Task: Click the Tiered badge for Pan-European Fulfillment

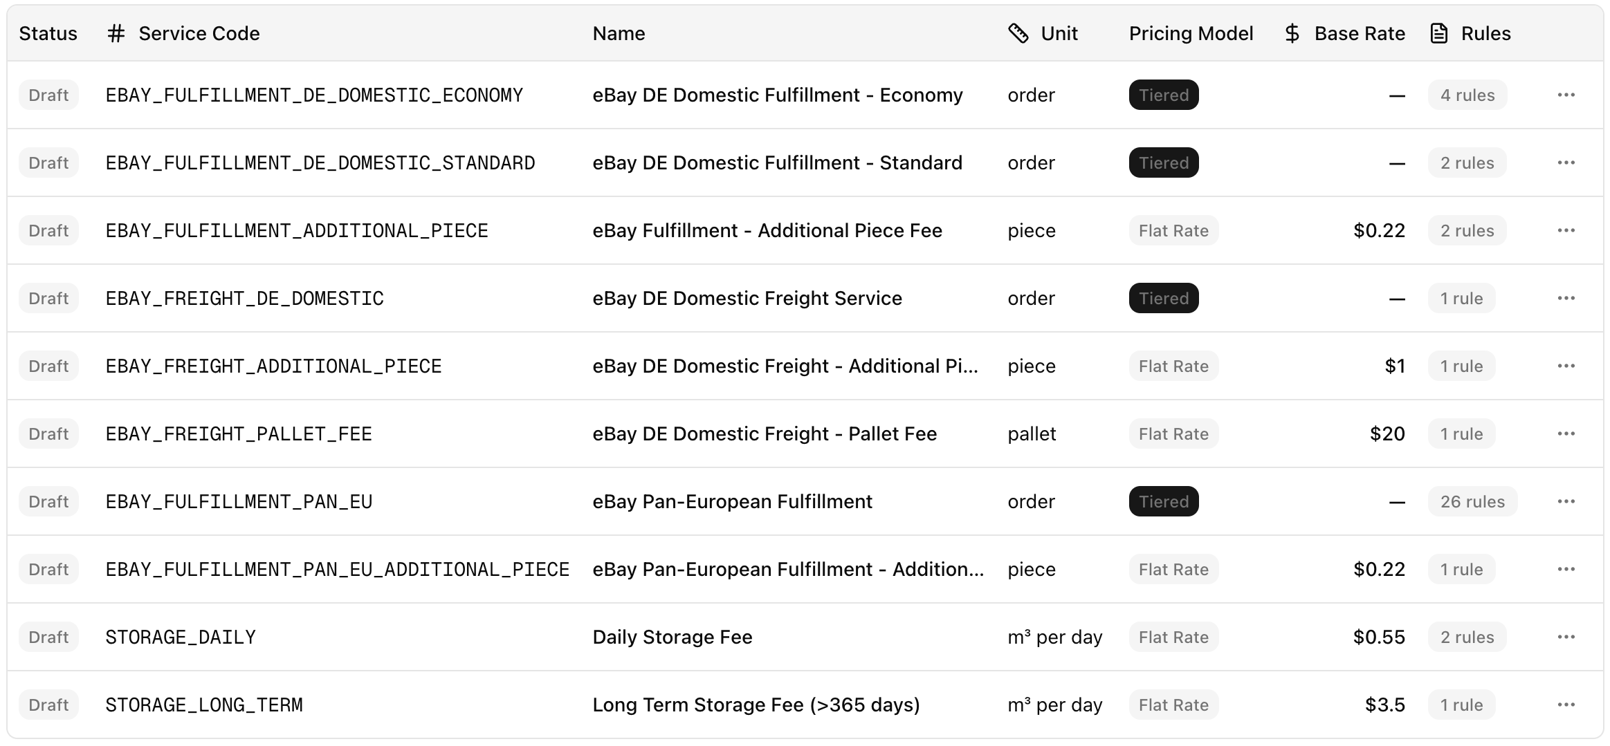Action: [x=1164, y=501]
